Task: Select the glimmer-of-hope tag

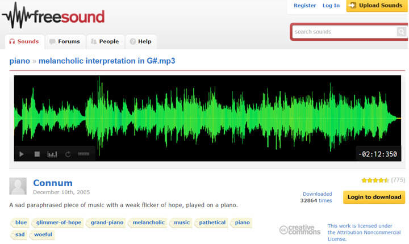Action: tap(59, 222)
